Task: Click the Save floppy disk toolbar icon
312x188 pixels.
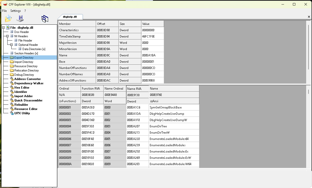Action: (x=20, y=19)
